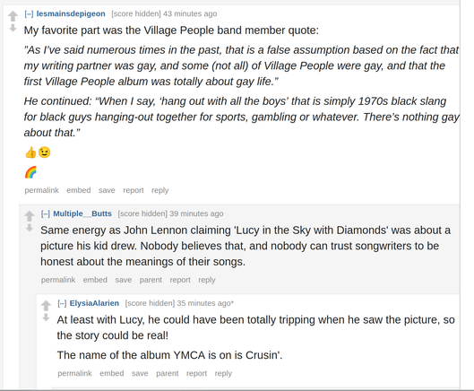
Task: Open ElysiaAlarien user profile
Action: coord(94,303)
